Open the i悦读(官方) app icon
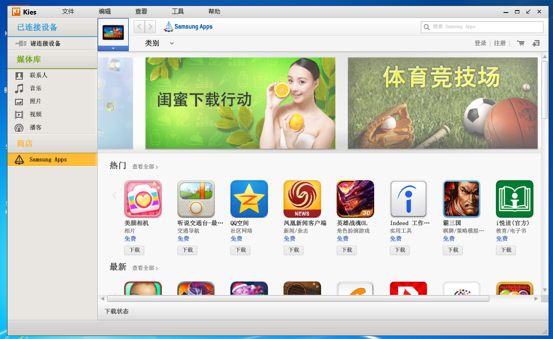Image resolution: width=553 pixels, height=339 pixels. pyautogui.click(x=514, y=199)
